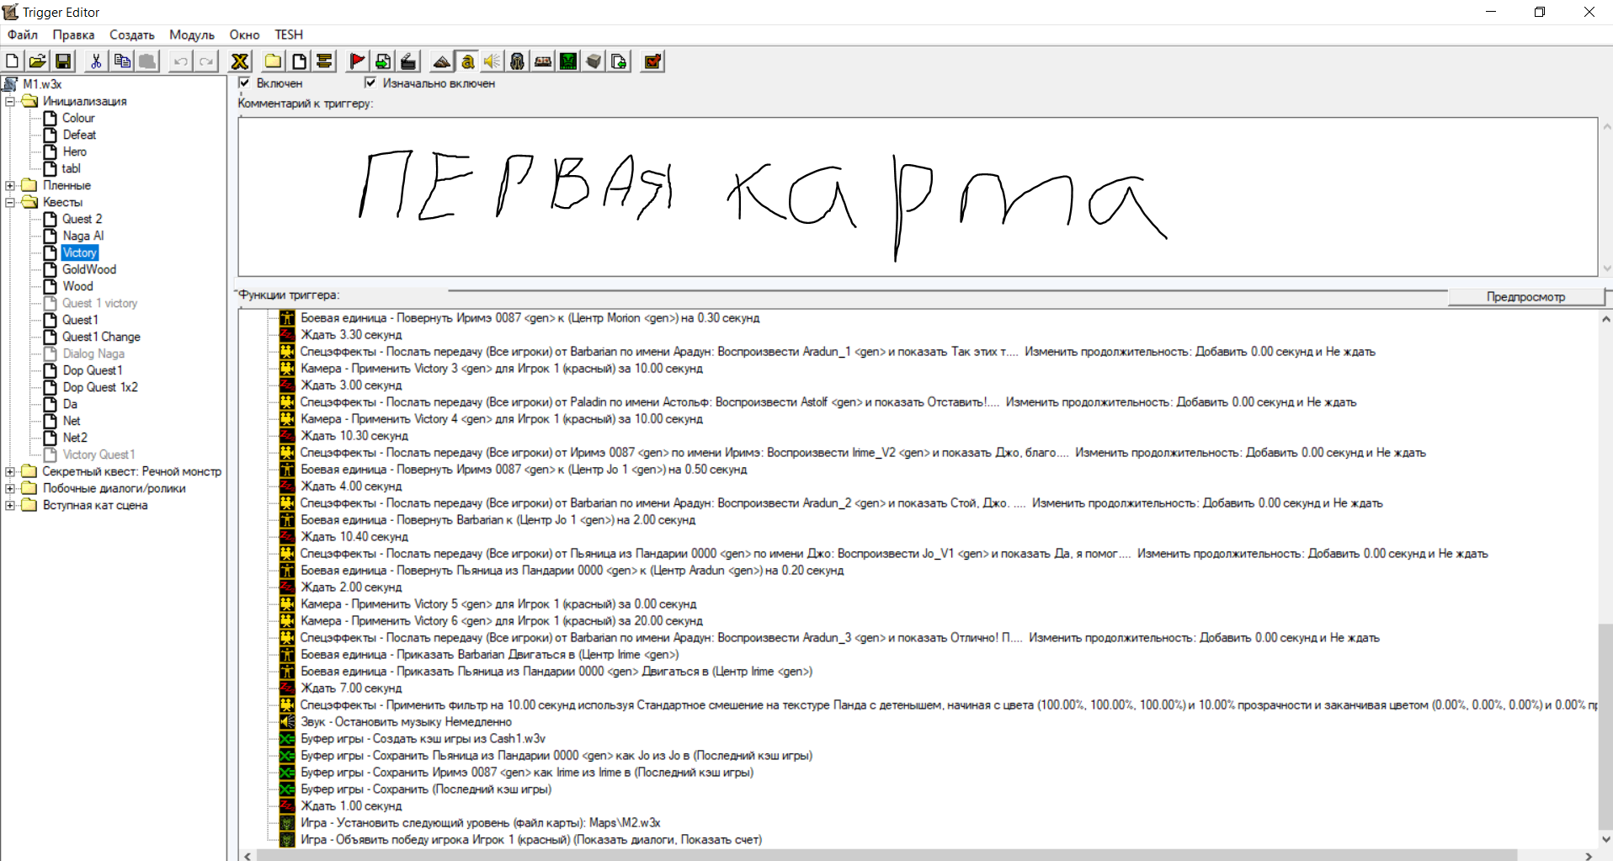Create a new trigger category folder

point(274,61)
